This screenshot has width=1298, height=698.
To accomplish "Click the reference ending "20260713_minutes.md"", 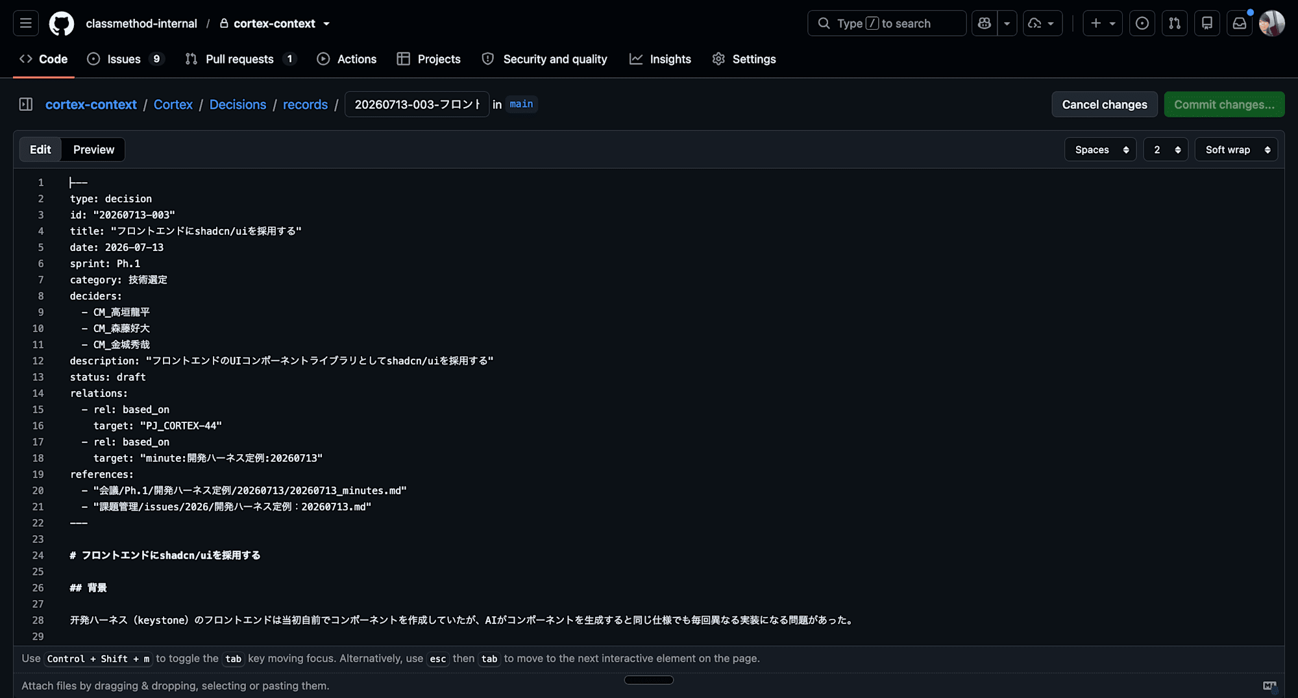I will tap(250, 490).
